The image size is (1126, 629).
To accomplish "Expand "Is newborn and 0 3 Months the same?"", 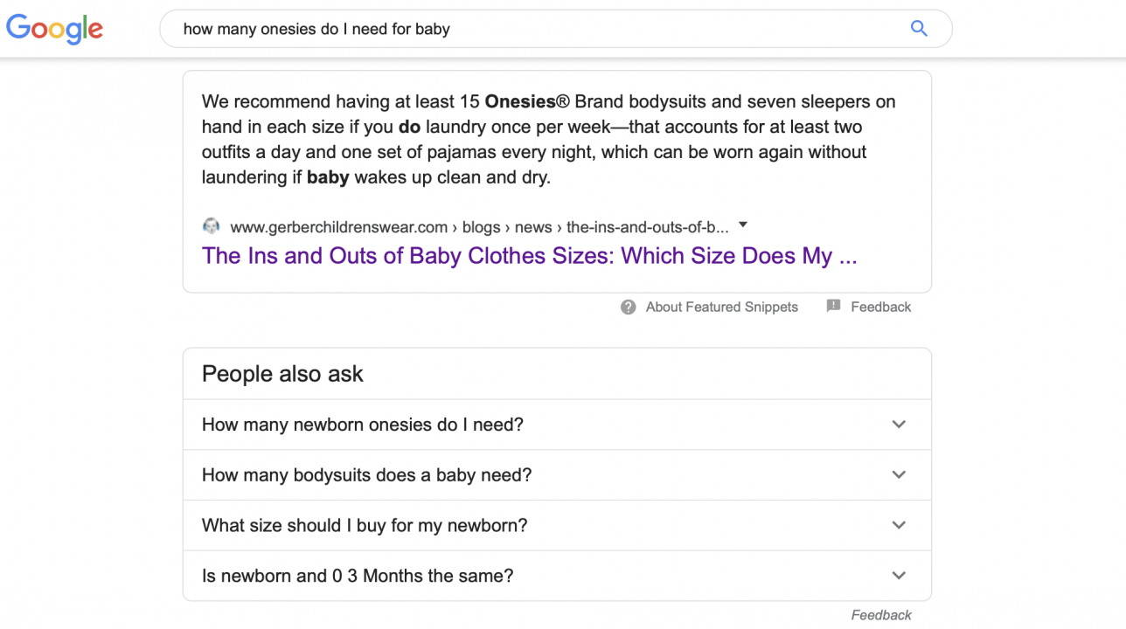I will 557,576.
